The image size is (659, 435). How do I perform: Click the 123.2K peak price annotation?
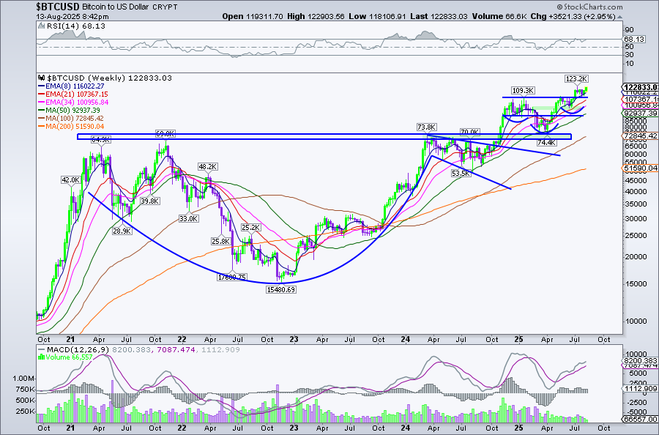point(576,78)
